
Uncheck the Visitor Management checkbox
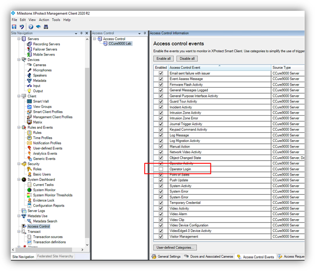pos(161,237)
